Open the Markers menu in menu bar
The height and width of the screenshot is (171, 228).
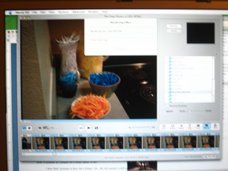[63, 12]
